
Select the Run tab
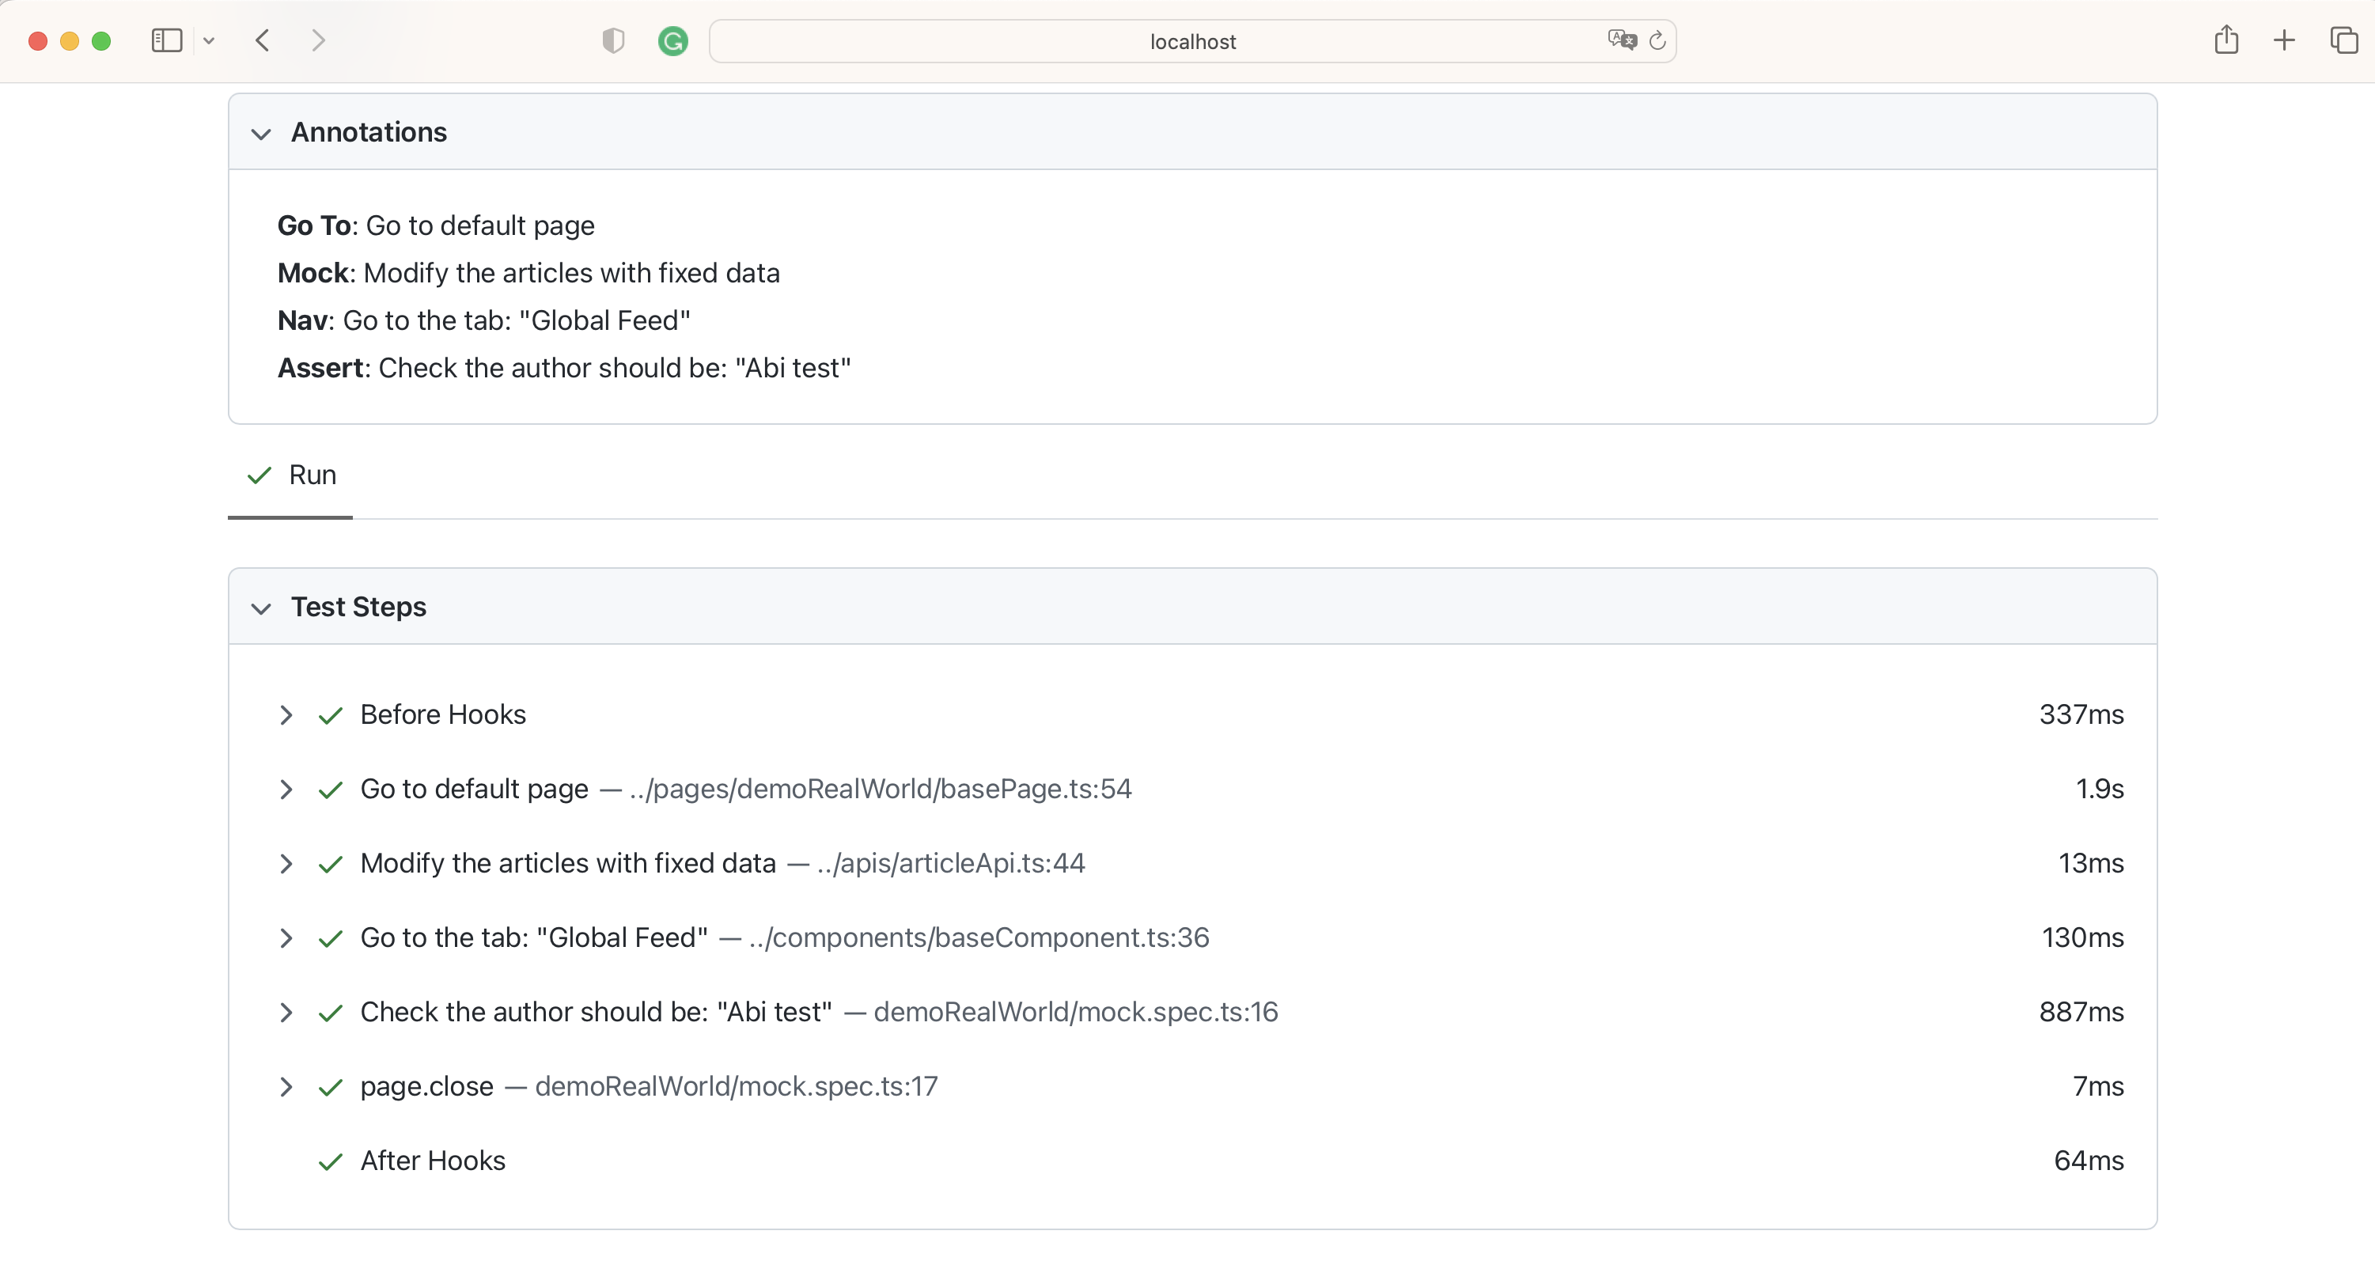290,474
